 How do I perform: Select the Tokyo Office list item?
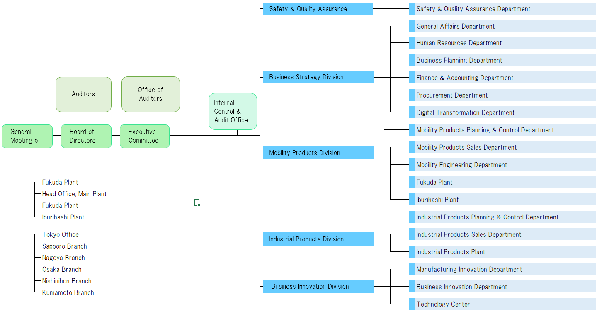(x=61, y=234)
